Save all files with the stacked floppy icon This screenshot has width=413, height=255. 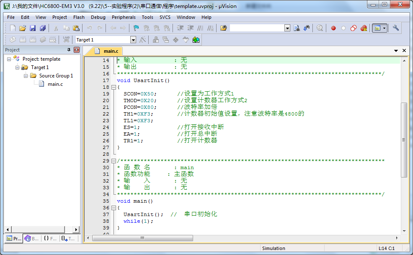tap(43, 28)
